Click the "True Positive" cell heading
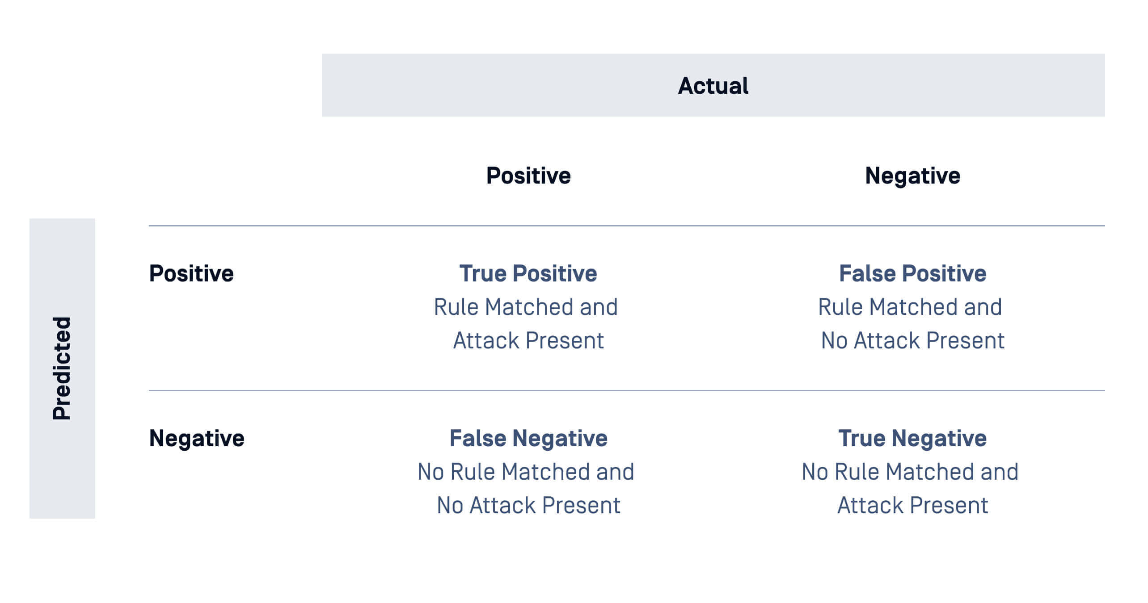Viewport: 1148px width, 603px height. click(x=528, y=273)
